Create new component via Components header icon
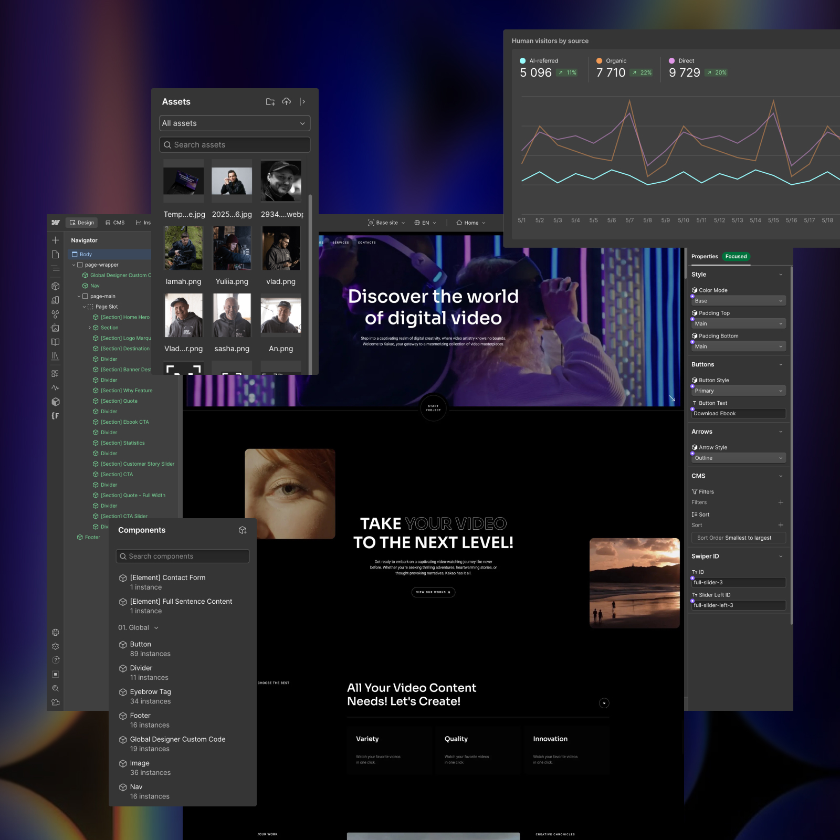 [x=243, y=530]
